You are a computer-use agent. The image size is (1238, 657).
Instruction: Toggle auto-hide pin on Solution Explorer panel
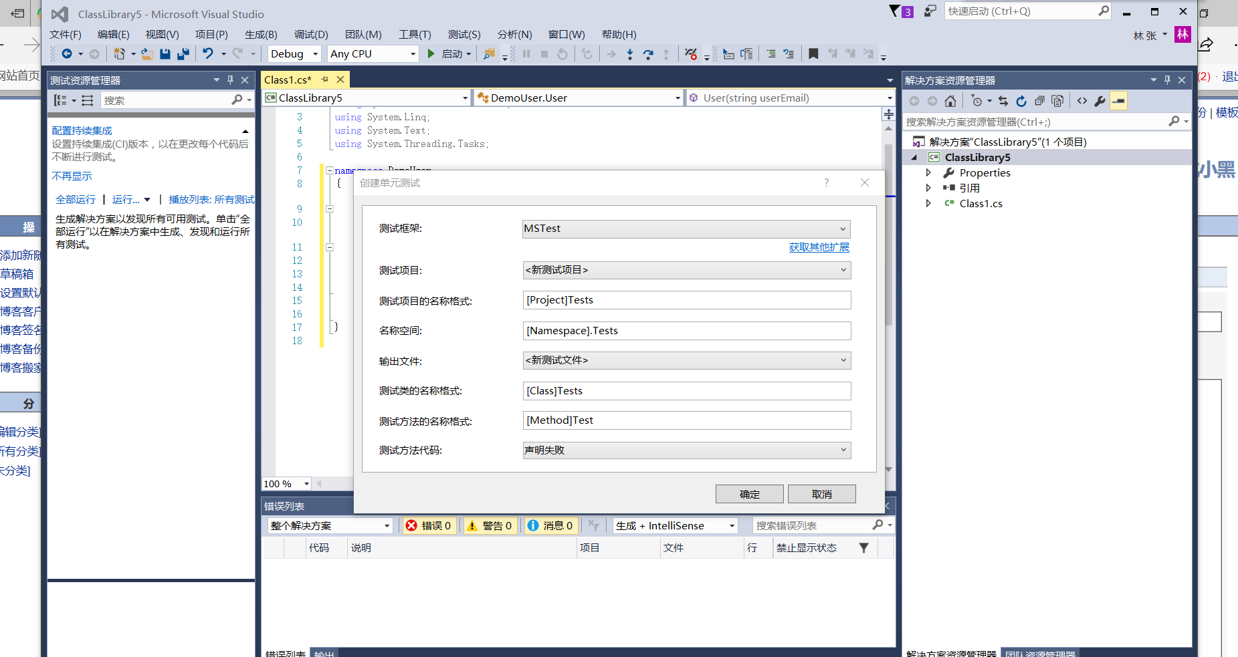click(x=1168, y=80)
